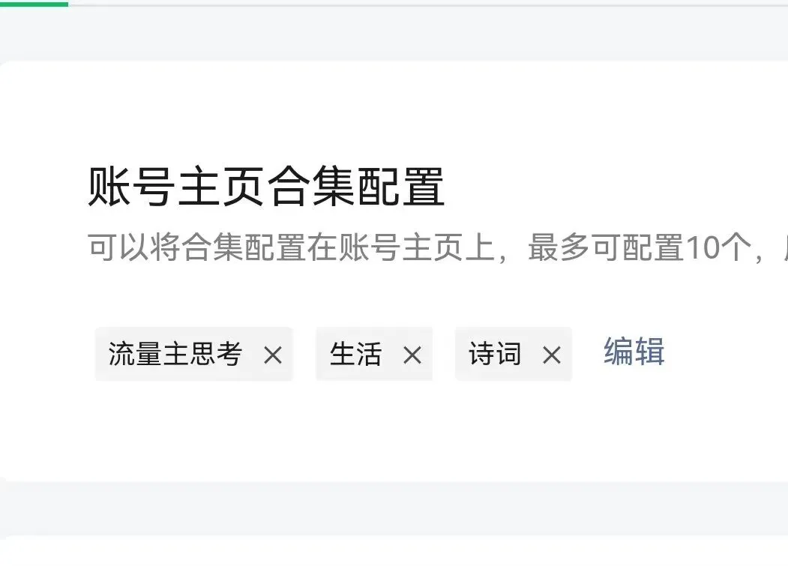Click the cut-off character ending the description
The width and height of the screenshot is (788, 566).
[x=785, y=247]
